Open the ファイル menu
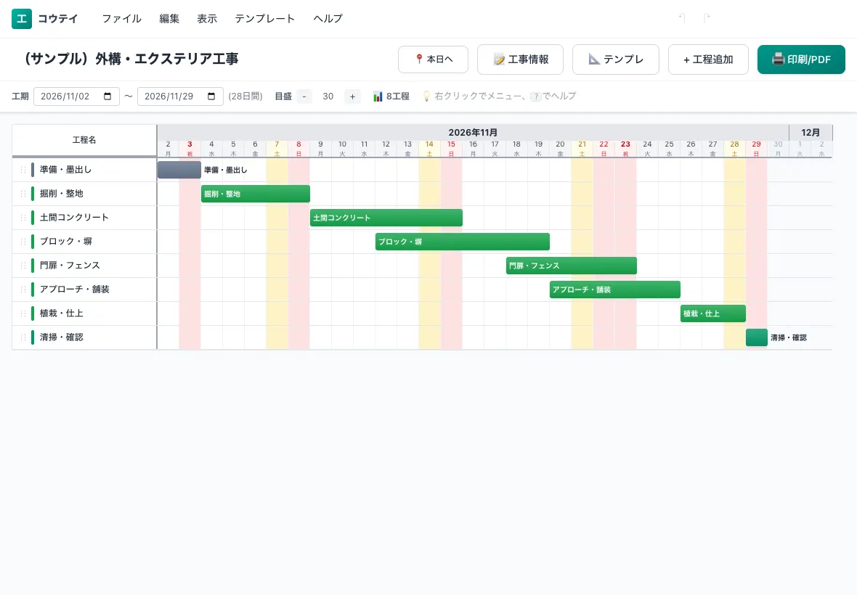 point(122,19)
